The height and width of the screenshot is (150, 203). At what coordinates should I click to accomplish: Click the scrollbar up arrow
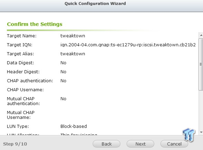pyautogui.click(x=201, y=35)
